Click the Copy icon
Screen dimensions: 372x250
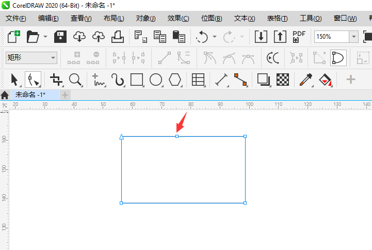click(x=159, y=37)
